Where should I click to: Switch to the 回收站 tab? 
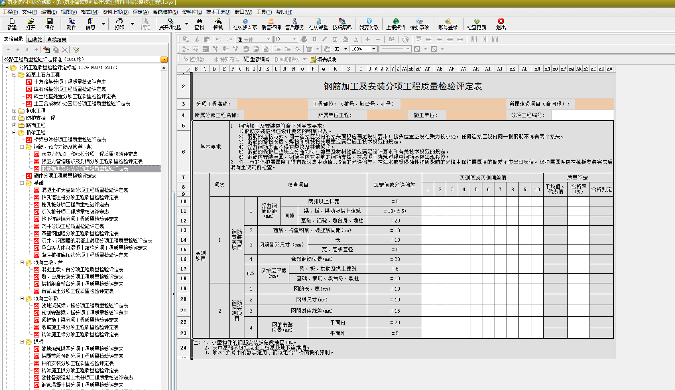coord(35,40)
